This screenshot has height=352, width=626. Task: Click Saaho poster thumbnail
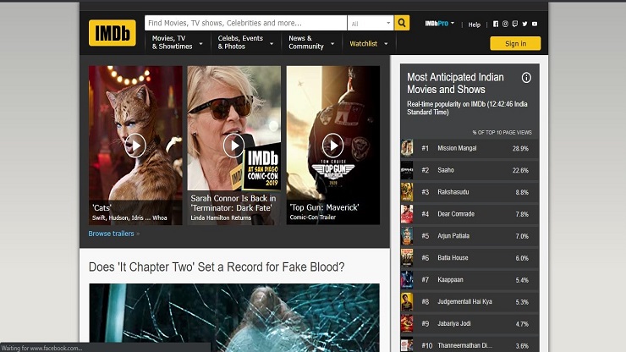(x=407, y=170)
